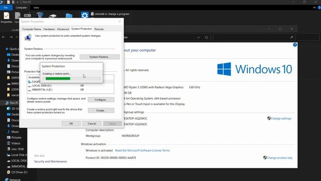Open the EXPO folder in Quick access
This screenshot has height=181, width=321.
(x=13, y=78)
